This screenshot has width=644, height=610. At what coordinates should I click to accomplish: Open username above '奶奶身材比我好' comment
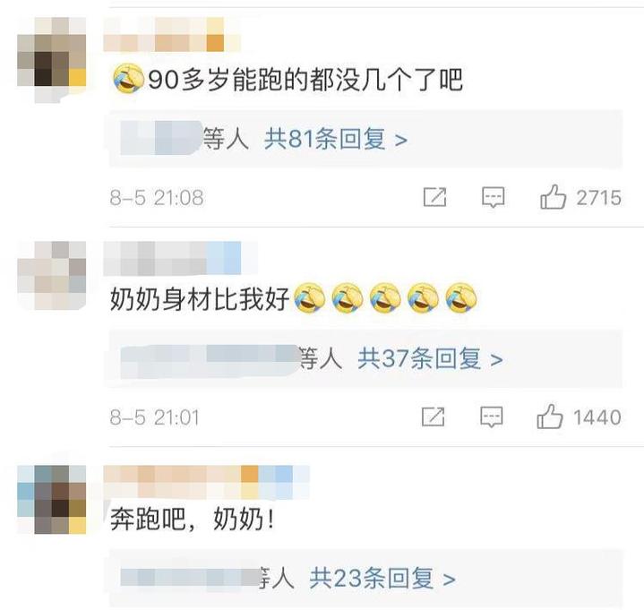180,258
